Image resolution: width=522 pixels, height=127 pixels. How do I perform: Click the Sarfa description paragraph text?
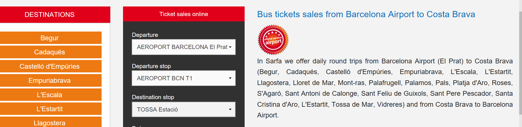[x=385, y=88]
